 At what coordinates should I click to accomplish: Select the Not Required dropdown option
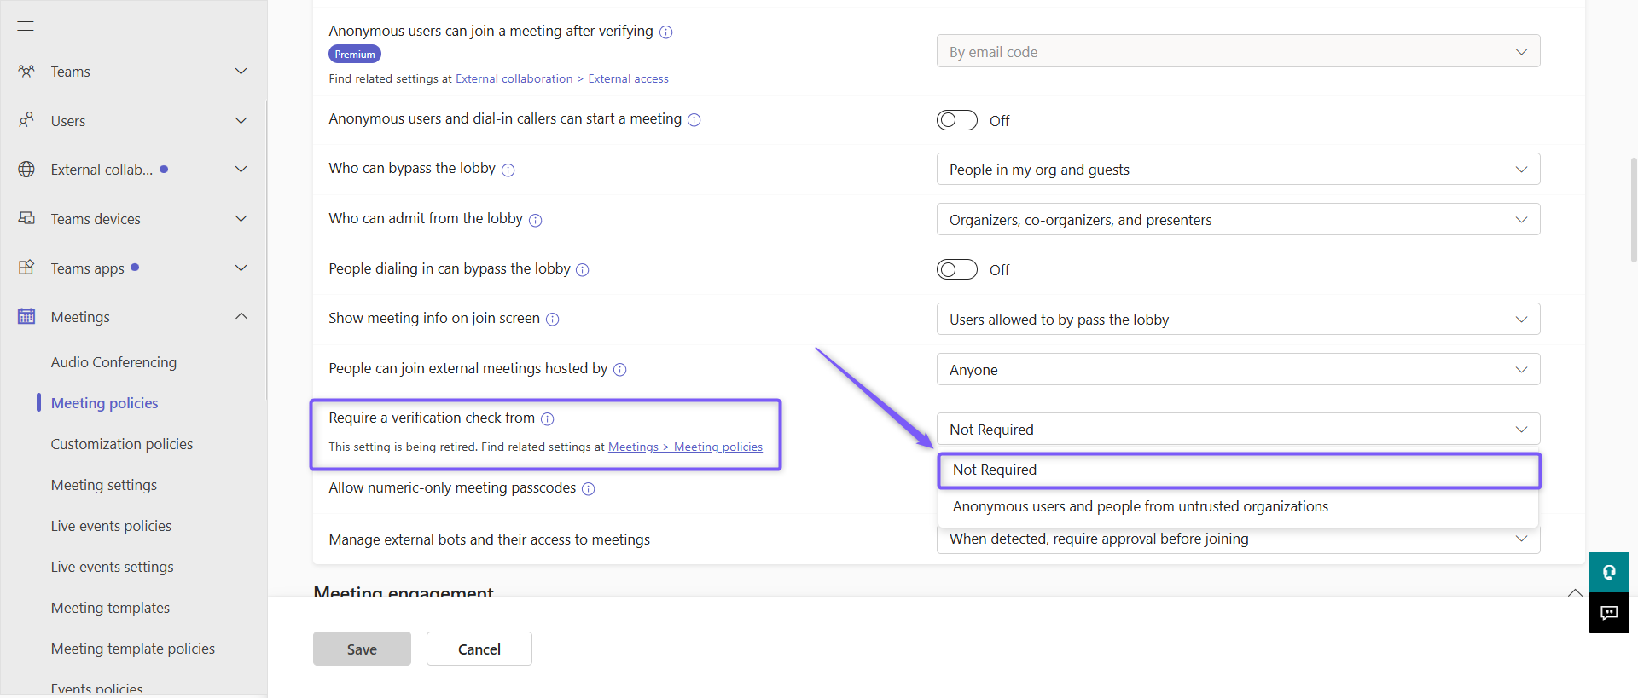coord(1239,470)
